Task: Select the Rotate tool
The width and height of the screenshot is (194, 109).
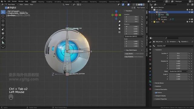Action: [3, 25]
